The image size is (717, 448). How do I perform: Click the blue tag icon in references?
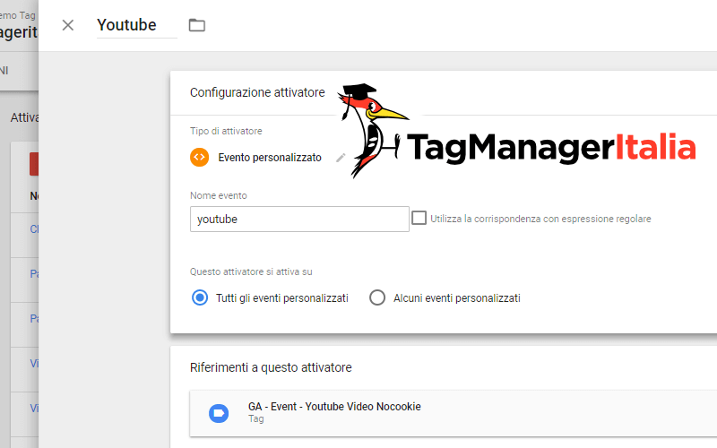click(x=219, y=413)
